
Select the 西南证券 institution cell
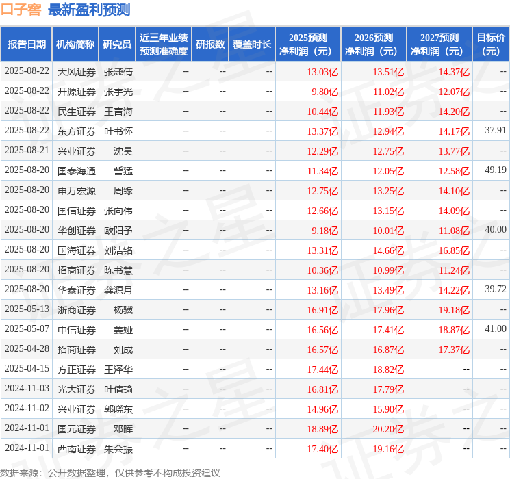point(77,449)
